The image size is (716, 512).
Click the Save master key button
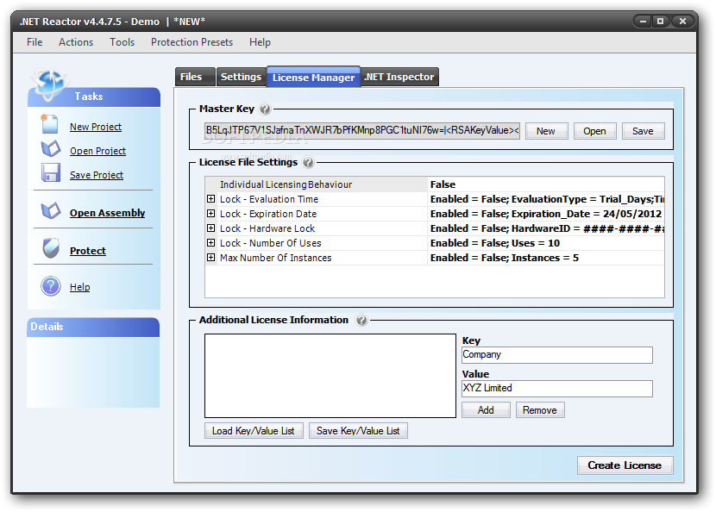click(x=643, y=131)
